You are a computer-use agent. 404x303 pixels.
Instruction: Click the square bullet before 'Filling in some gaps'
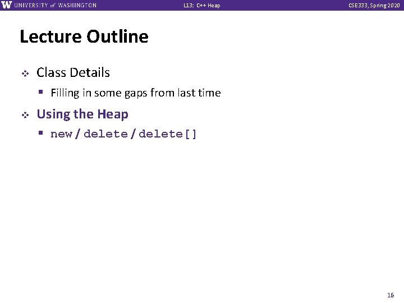(40, 91)
